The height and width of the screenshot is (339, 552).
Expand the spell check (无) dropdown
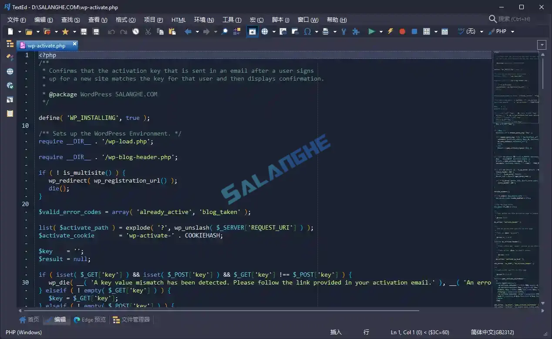(x=481, y=31)
